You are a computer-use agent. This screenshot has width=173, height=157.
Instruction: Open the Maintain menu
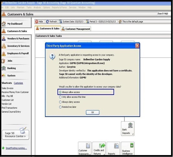(20, 7)
